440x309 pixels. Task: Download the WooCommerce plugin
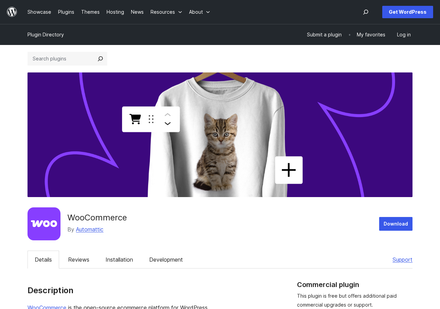click(x=396, y=224)
